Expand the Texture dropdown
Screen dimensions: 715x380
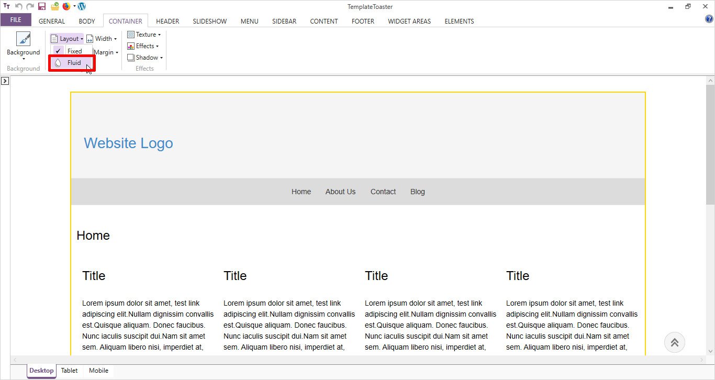[144, 35]
